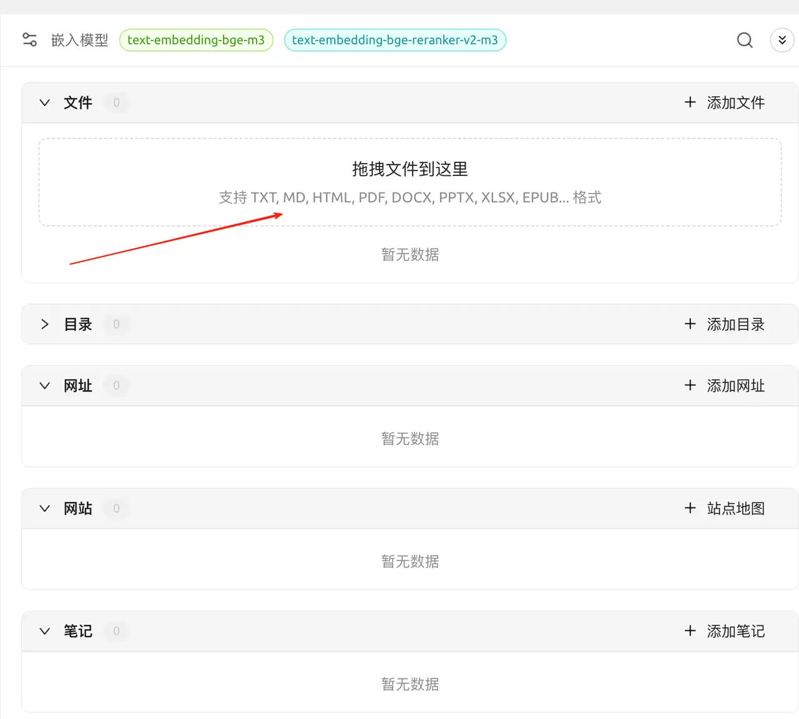Click the text-embedding-bge-m3 model tag
Image resolution: width=799 pixels, height=719 pixels.
pyautogui.click(x=196, y=40)
